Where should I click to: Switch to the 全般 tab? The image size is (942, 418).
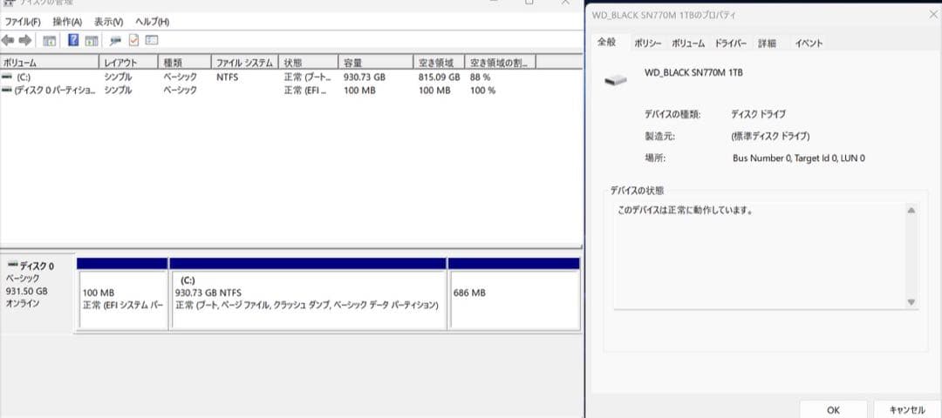(607, 42)
